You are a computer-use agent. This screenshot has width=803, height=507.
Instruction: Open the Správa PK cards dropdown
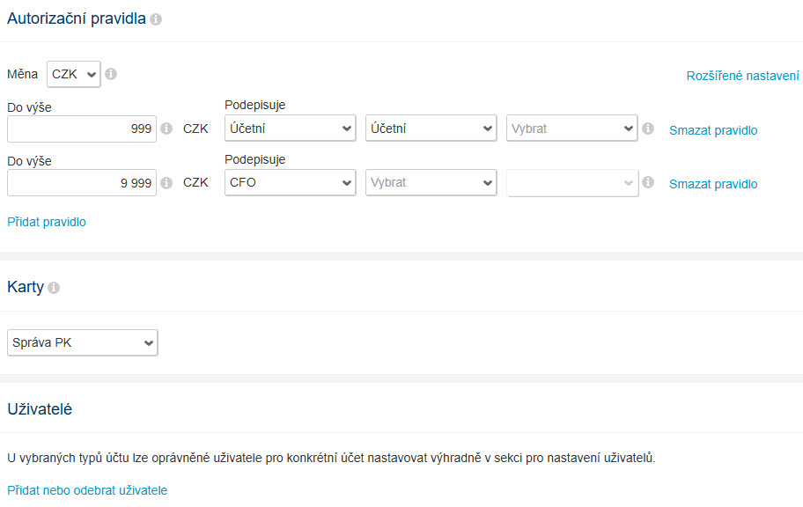pyautogui.click(x=83, y=342)
